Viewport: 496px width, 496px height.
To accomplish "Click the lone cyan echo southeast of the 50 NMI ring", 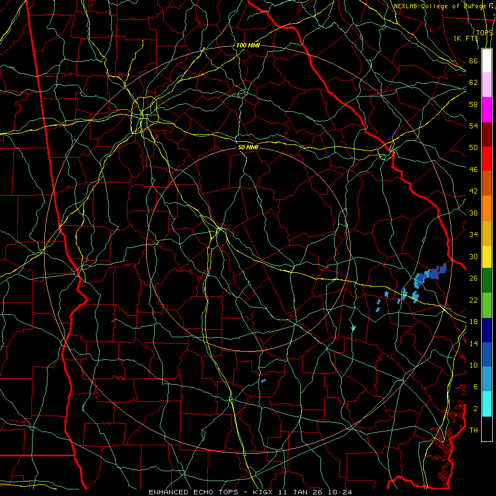I will point(353,328).
